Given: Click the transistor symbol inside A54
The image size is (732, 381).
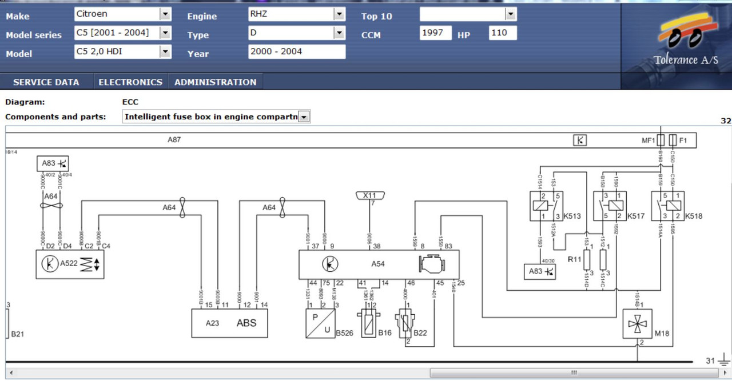Looking at the screenshot, I should pyautogui.click(x=330, y=264).
